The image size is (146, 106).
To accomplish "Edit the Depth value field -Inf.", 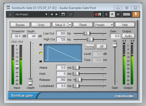I will pyautogui.click(x=32, y=36).
